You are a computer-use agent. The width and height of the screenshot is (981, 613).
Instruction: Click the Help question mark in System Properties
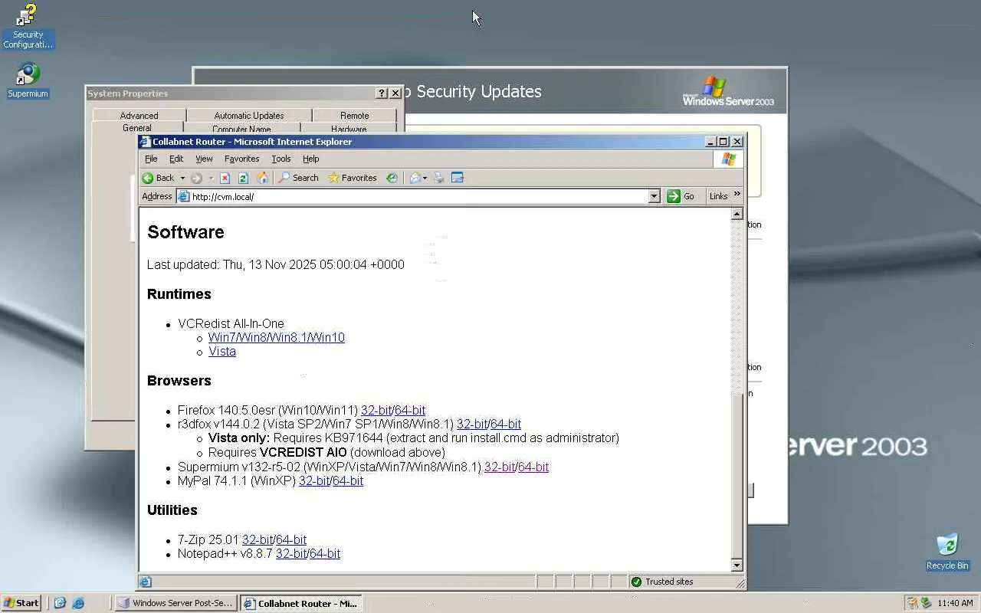pyautogui.click(x=382, y=93)
